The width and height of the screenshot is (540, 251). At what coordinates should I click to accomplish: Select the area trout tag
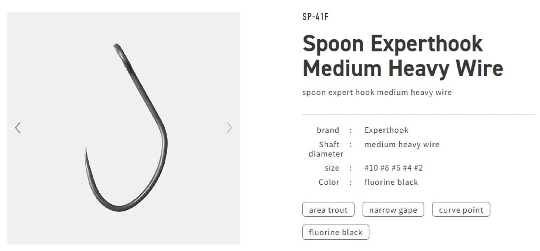point(329,210)
